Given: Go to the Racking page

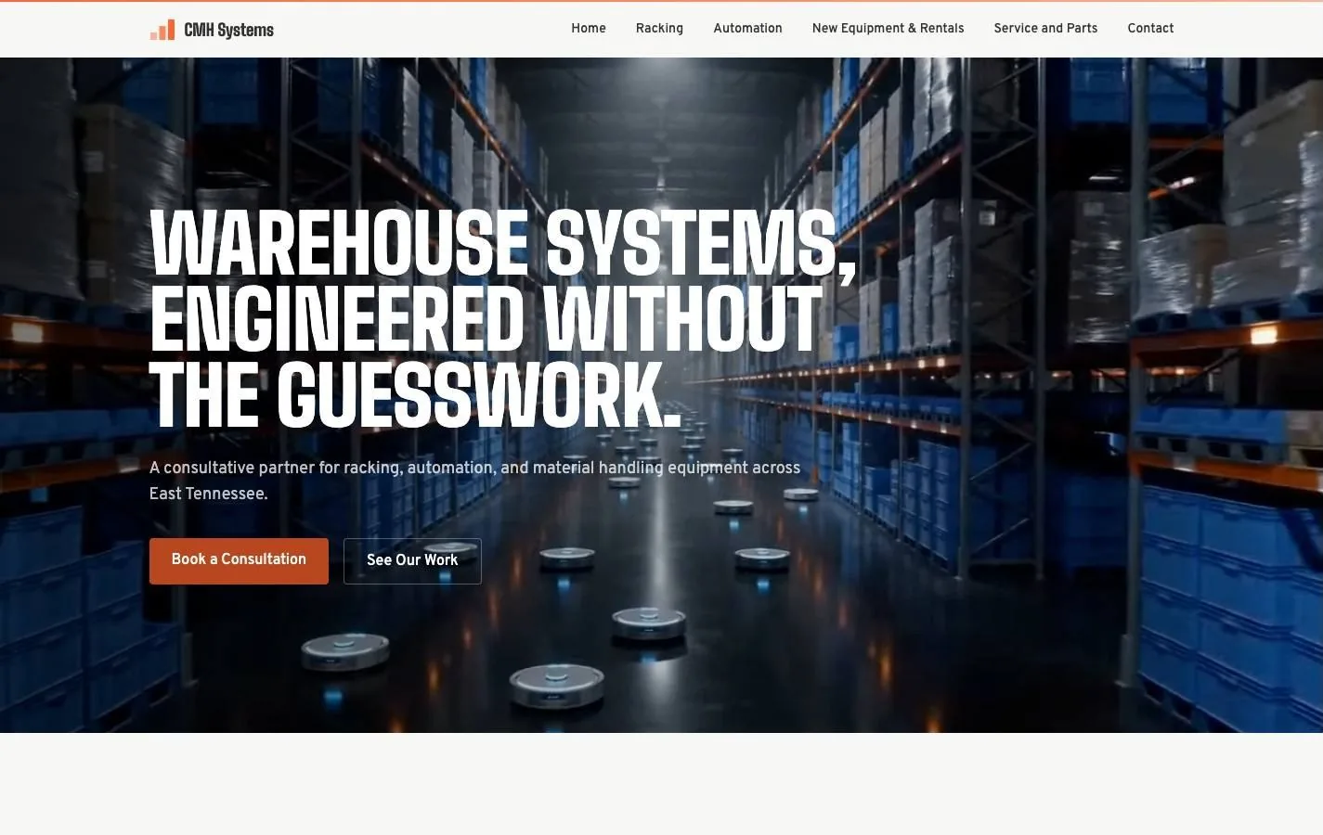Looking at the screenshot, I should pyautogui.click(x=659, y=29).
